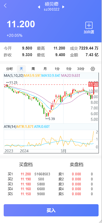This screenshot has width=102, height=223.
Task: Click previous close value 9.330
Action: [x=27, y=55]
